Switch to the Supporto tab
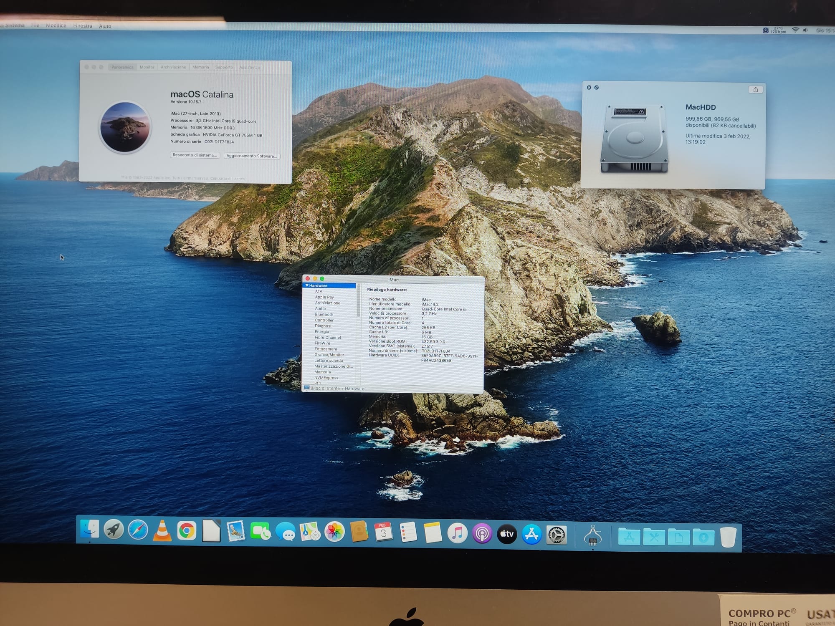This screenshot has width=835, height=626. 224,67
